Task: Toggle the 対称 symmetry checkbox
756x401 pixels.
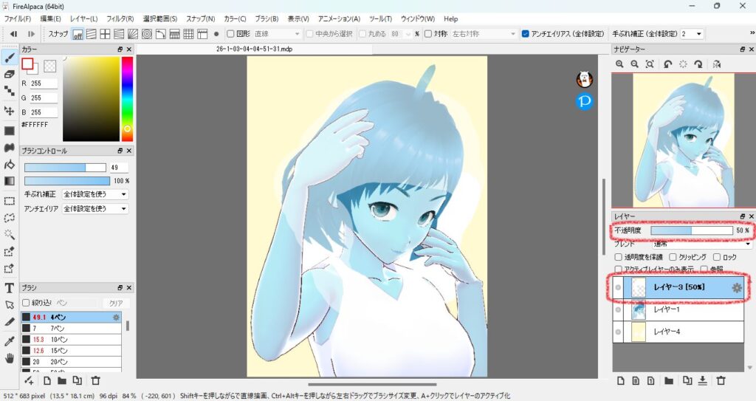Action: click(x=427, y=34)
